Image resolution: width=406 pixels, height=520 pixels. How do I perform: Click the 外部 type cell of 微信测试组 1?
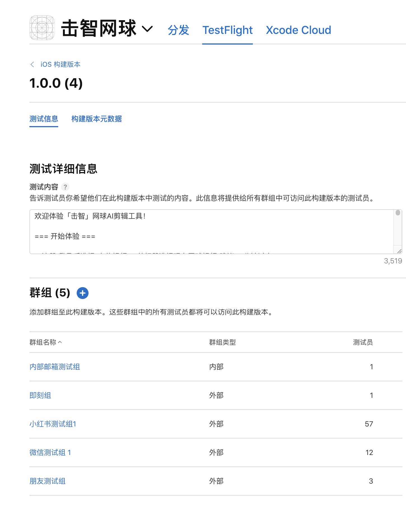point(216,452)
